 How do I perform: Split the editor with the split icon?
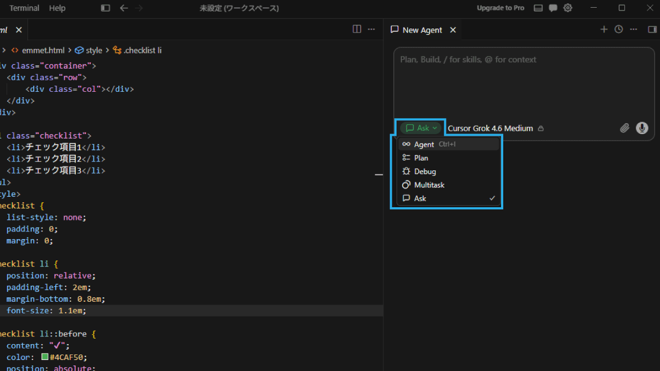357,29
